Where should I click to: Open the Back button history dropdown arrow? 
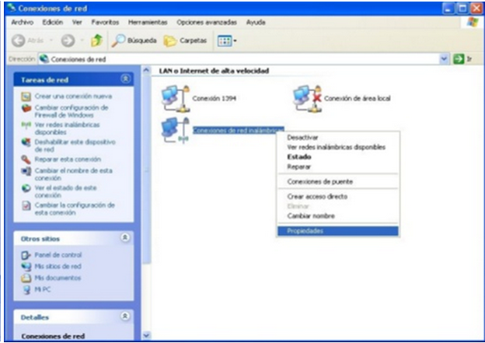[x=51, y=40]
